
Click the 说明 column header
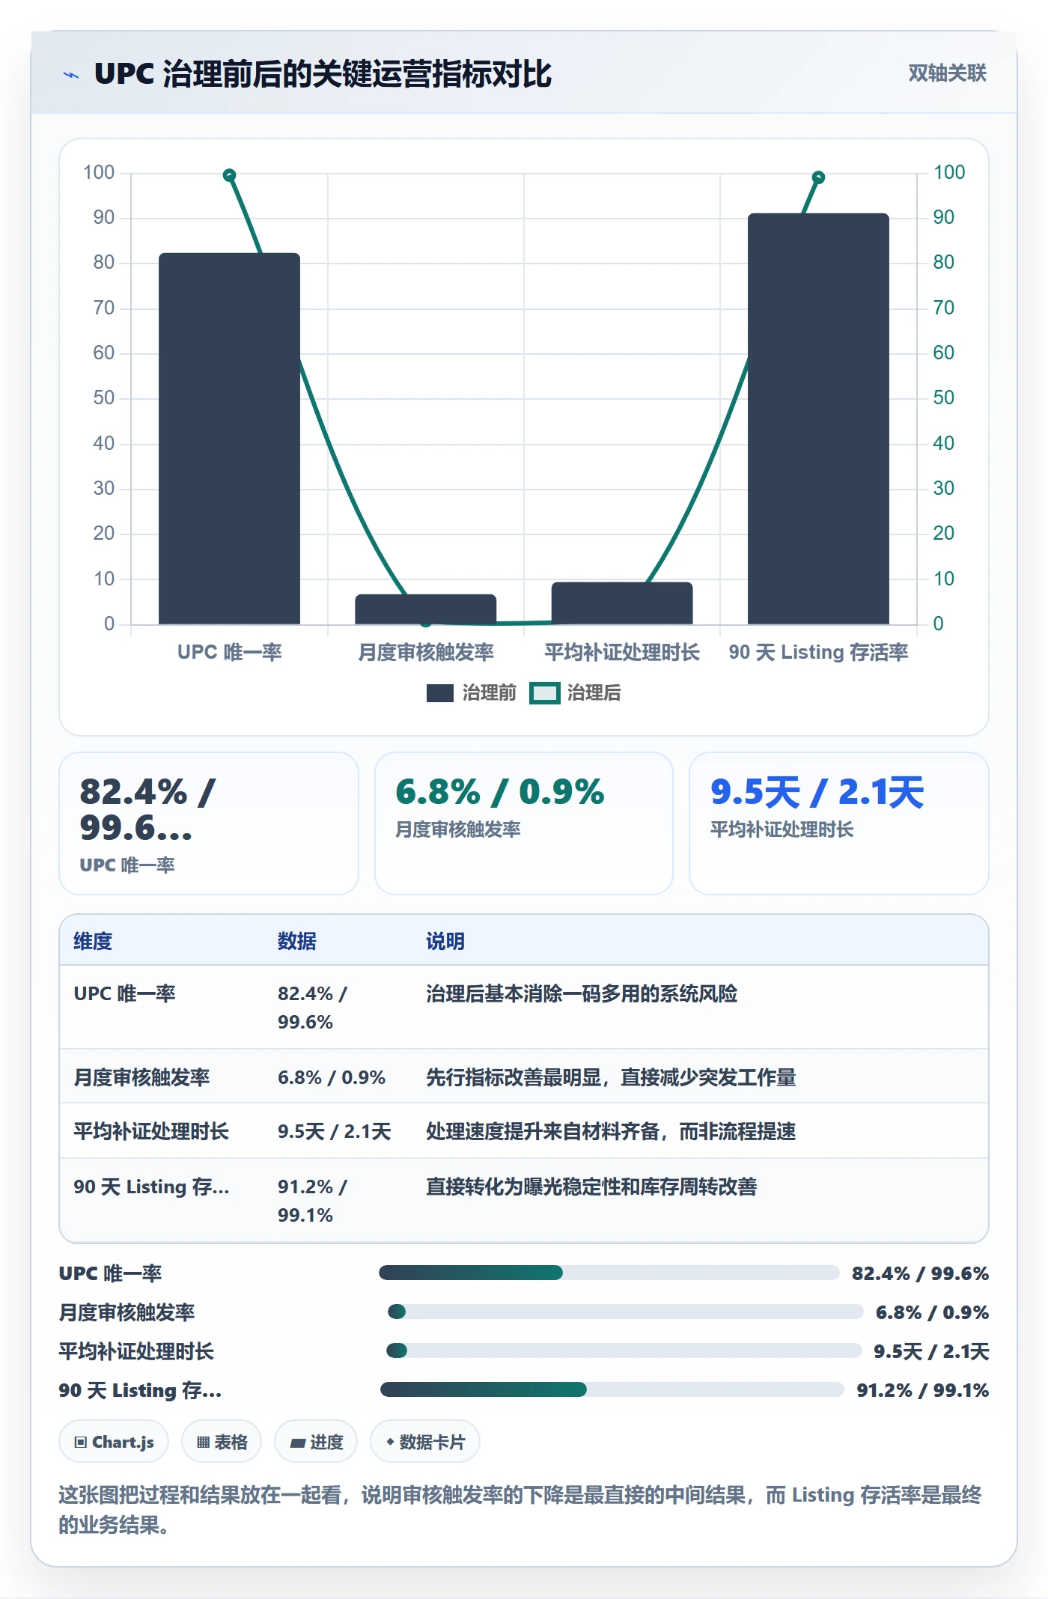click(x=445, y=941)
